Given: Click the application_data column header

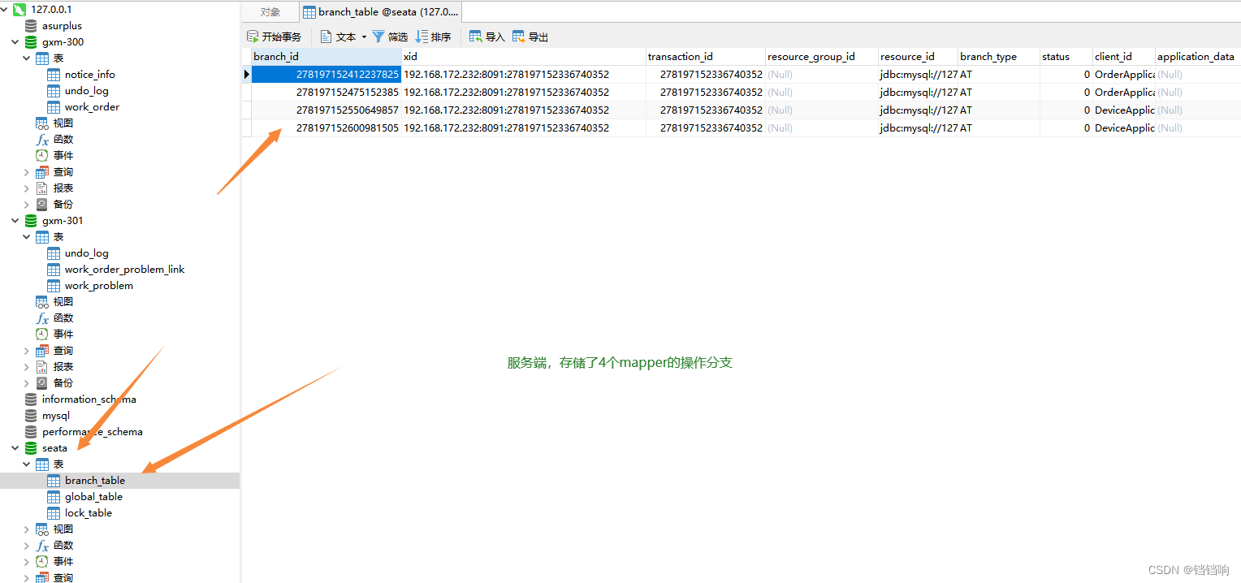Looking at the screenshot, I should point(1198,57).
